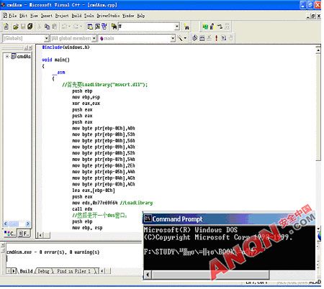Open the [Globals] class dropdown arrow
324x289 pixels.
pyautogui.click(x=47, y=38)
